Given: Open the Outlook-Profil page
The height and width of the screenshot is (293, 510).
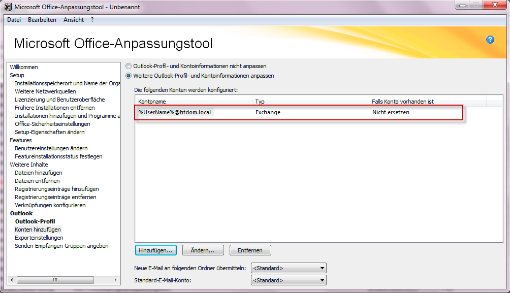Looking at the screenshot, I should point(35,221).
